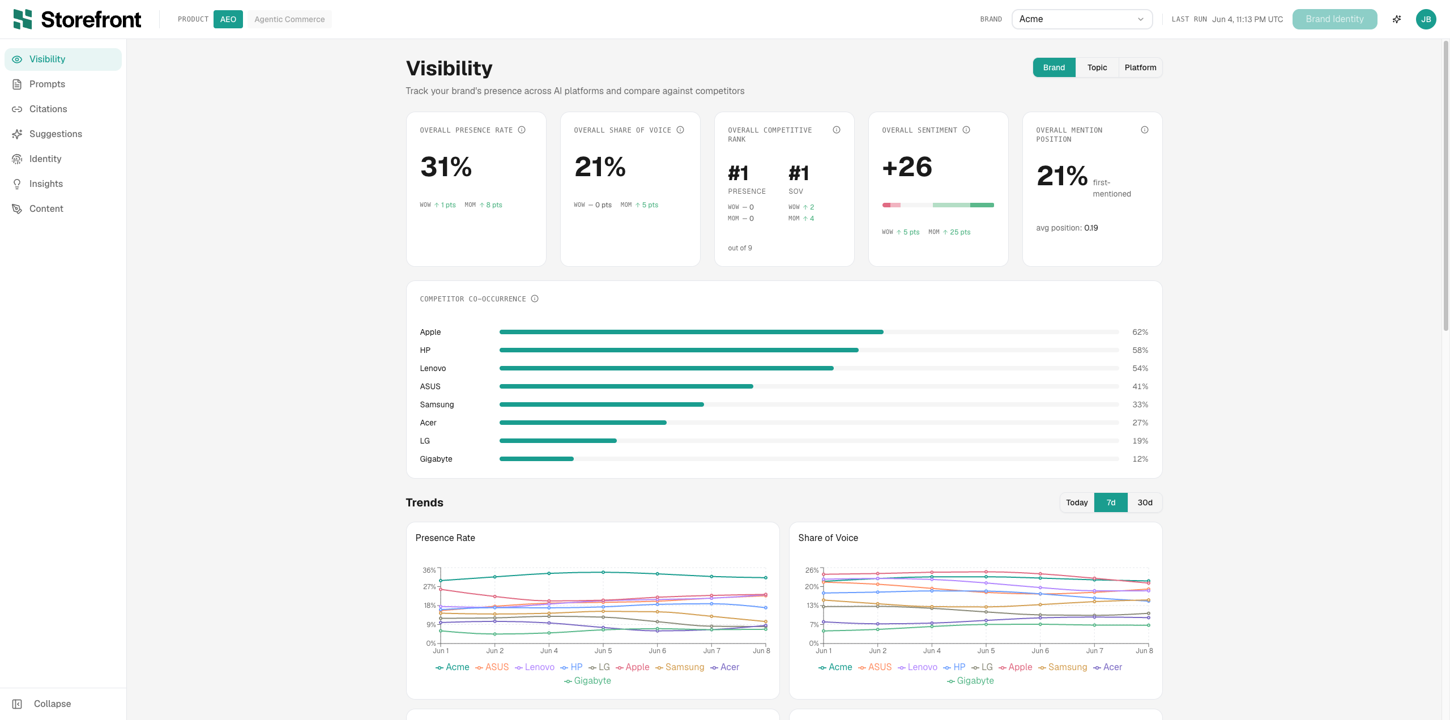Toggle LG series in Share of Voice legend
The height and width of the screenshot is (720, 1450).
982,667
